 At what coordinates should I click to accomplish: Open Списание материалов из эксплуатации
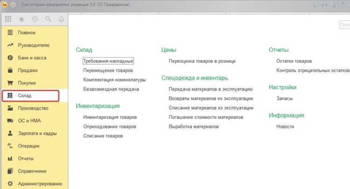[x=211, y=108]
